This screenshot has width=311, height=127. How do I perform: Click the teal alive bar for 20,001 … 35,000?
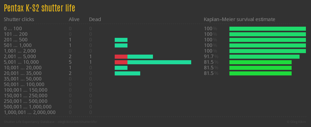127,73
